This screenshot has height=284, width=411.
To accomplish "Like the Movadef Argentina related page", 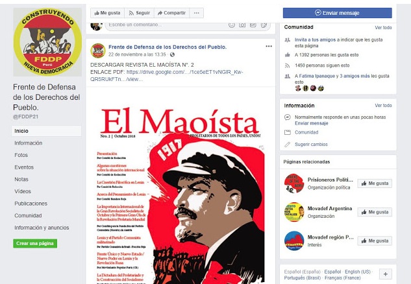I will coord(375,212).
